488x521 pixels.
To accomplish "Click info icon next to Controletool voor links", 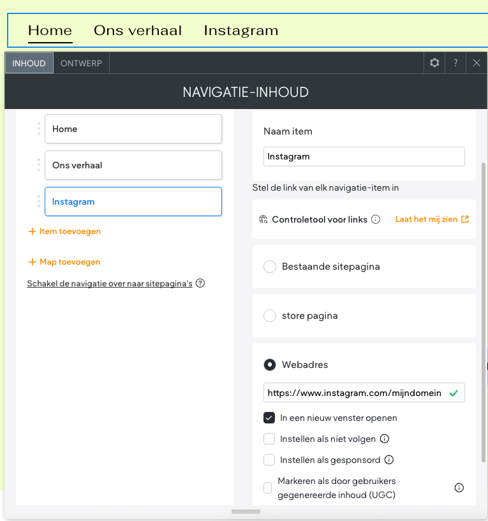I will click(376, 219).
